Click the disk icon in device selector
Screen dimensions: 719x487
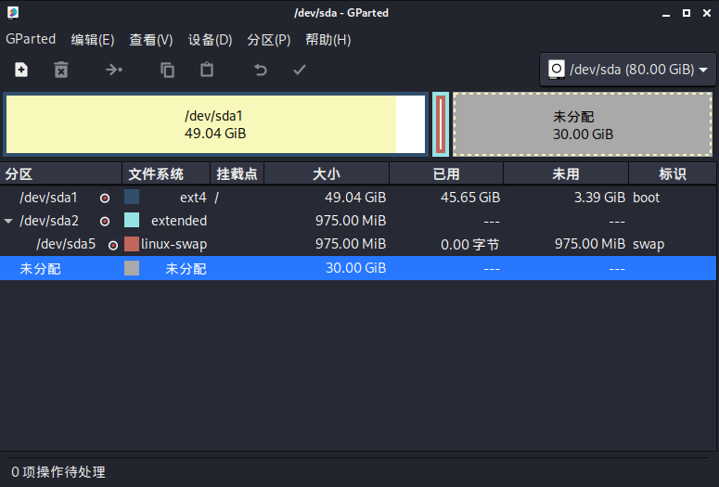click(x=557, y=70)
